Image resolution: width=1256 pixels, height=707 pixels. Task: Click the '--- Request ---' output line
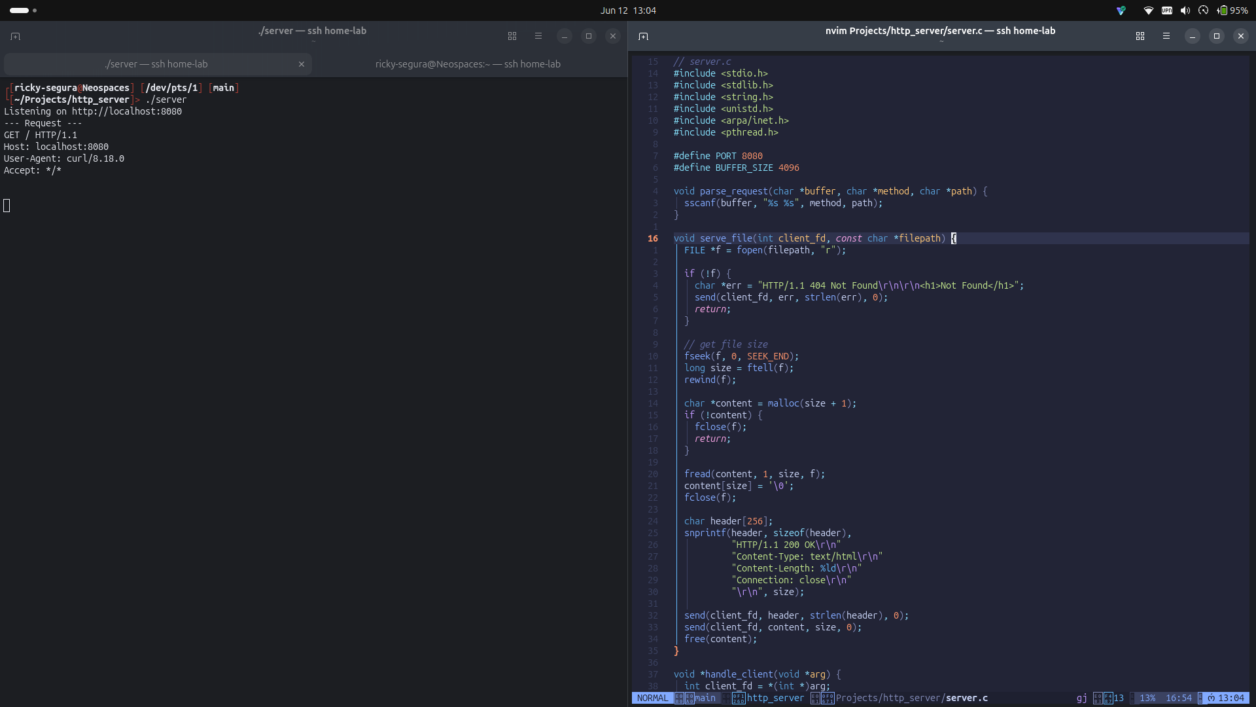coord(43,123)
